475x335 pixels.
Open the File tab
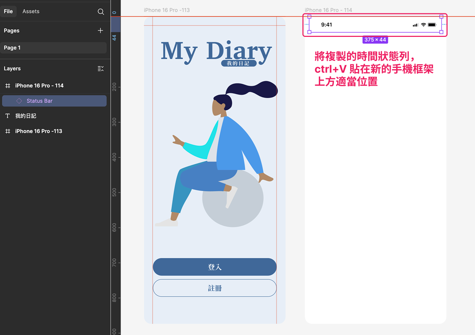[x=8, y=11]
